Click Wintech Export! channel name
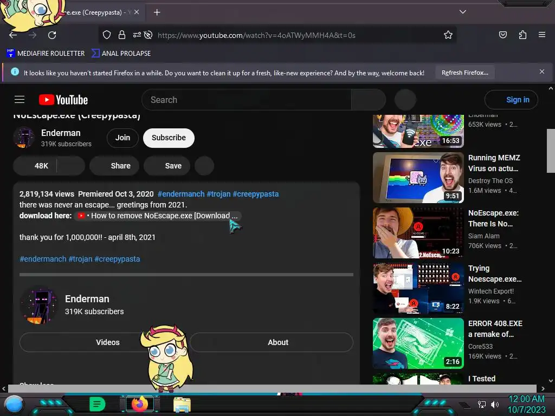555x416 pixels. coord(491,291)
